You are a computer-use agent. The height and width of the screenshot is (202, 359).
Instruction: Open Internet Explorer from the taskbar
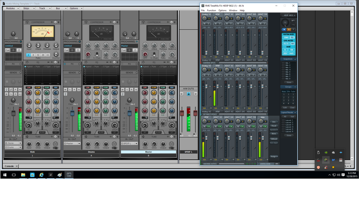coord(41,174)
